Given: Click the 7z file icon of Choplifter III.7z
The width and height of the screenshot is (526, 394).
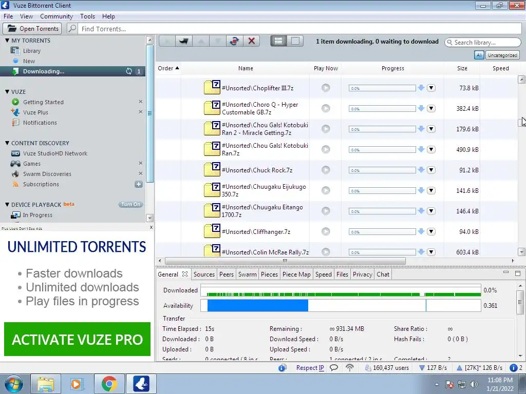Looking at the screenshot, I should pos(212,88).
